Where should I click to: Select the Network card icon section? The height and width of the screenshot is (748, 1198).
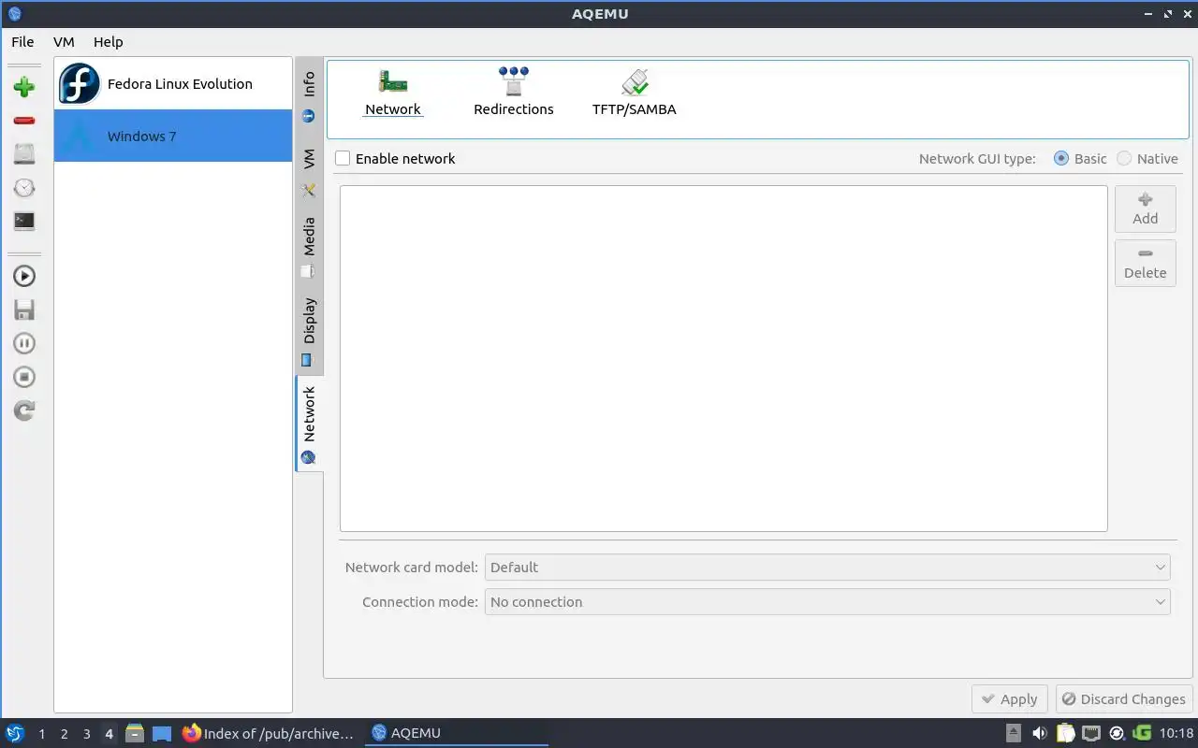coord(393,92)
